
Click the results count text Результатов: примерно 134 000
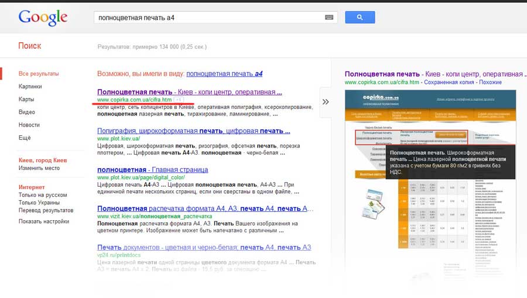pyautogui.click(x=152, y=47)
